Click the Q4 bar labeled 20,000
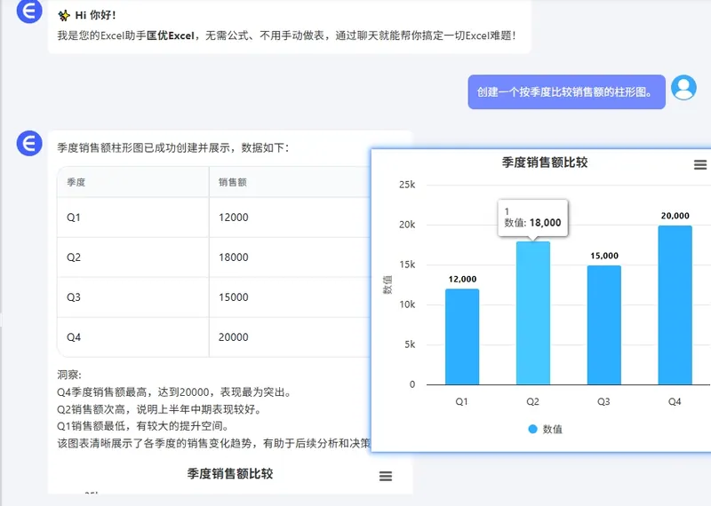 point(675,304)
